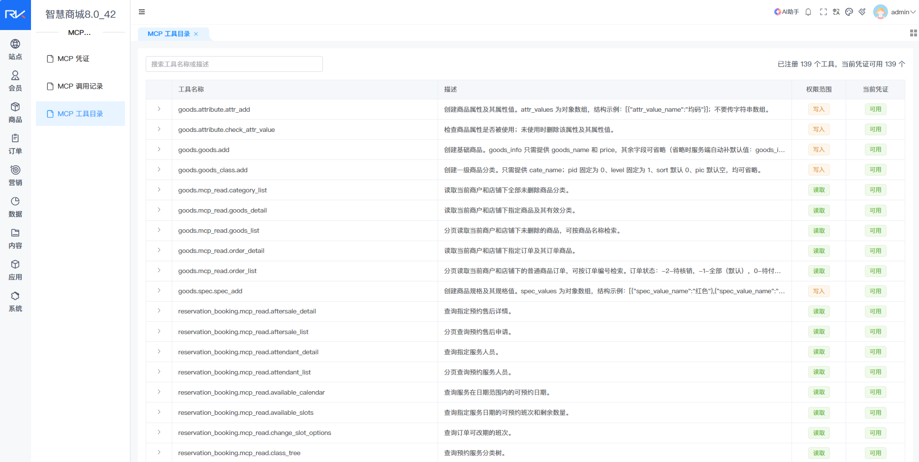This screenshot has width=919, height=462.
Task: Select tool name reservation_booking.mcp_read.attendant_detail
Action: 248,352
